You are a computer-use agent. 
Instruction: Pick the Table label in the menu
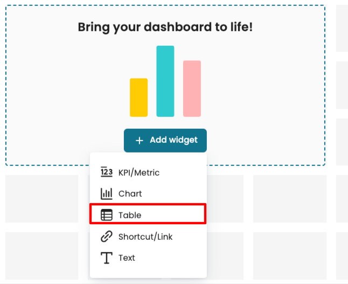[130, 215]
